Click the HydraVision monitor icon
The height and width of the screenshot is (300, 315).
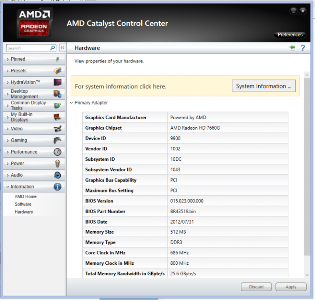pos(57,82)
